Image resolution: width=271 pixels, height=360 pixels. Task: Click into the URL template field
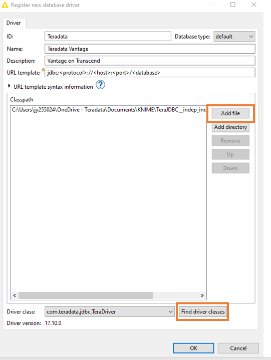pos(150,73)
